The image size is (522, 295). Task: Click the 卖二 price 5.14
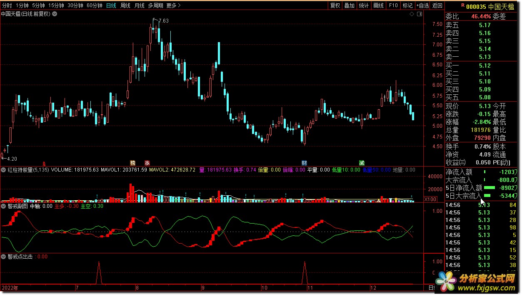pyautogui.click(x=485, y=49)
